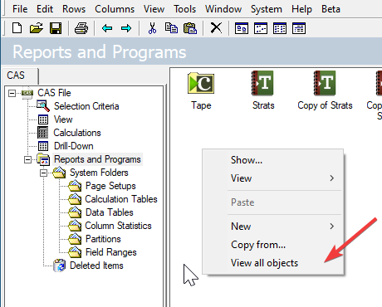Click the Print toolbar icon
The width and height of the screenshot is (382, 307).
(81, 28)
